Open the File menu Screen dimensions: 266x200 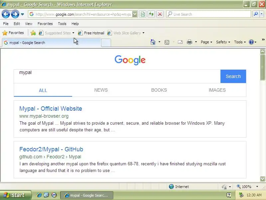pos(6,24)
